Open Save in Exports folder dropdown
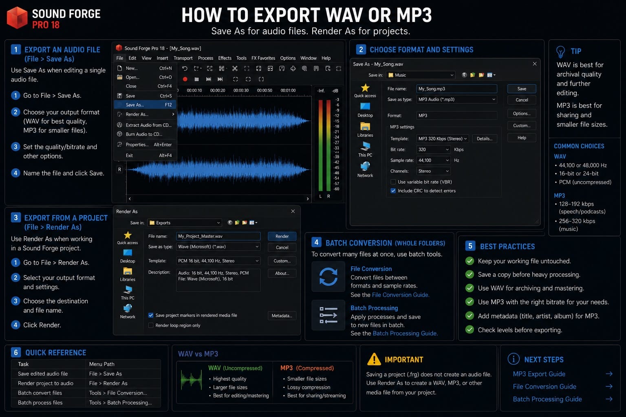The image size is (626, 417). (x=184, y=223)
